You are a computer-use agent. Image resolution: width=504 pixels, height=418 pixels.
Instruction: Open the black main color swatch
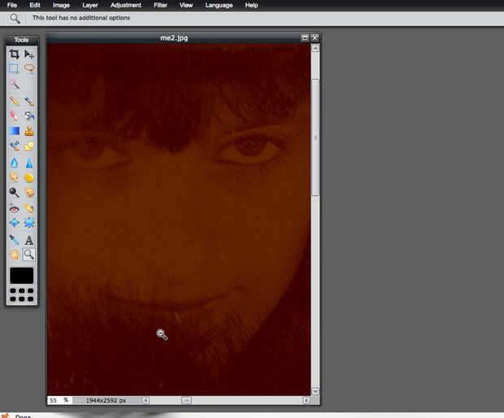[21, 276]
